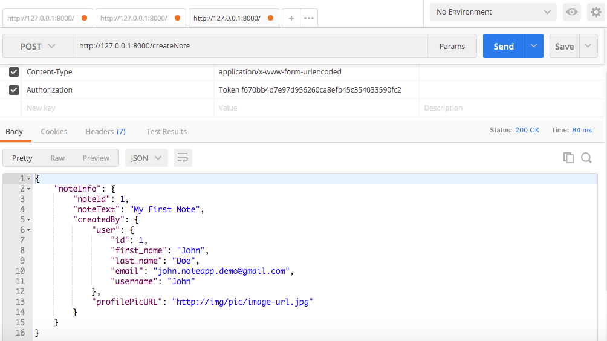The image size is (607, 341).
Task: Click the "first_name" key in the response
Action: coord(138,250)
